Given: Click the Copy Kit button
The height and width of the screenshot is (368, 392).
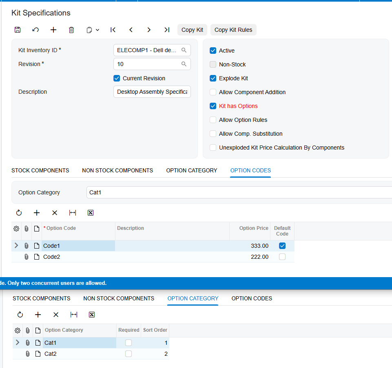Looking at the screenshot, I should [192, 30].
